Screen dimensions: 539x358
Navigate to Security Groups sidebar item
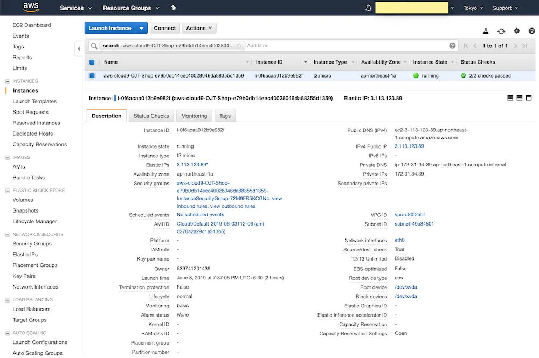point(32,244)
